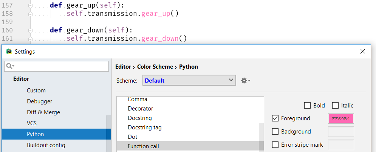
Task: Select Diff & Merge in the settings tree
Action: 43,112
